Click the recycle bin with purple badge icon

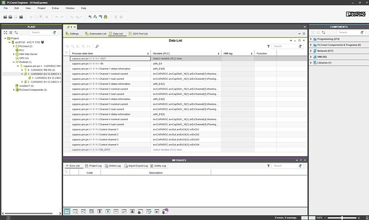click(x=165, y=211)
